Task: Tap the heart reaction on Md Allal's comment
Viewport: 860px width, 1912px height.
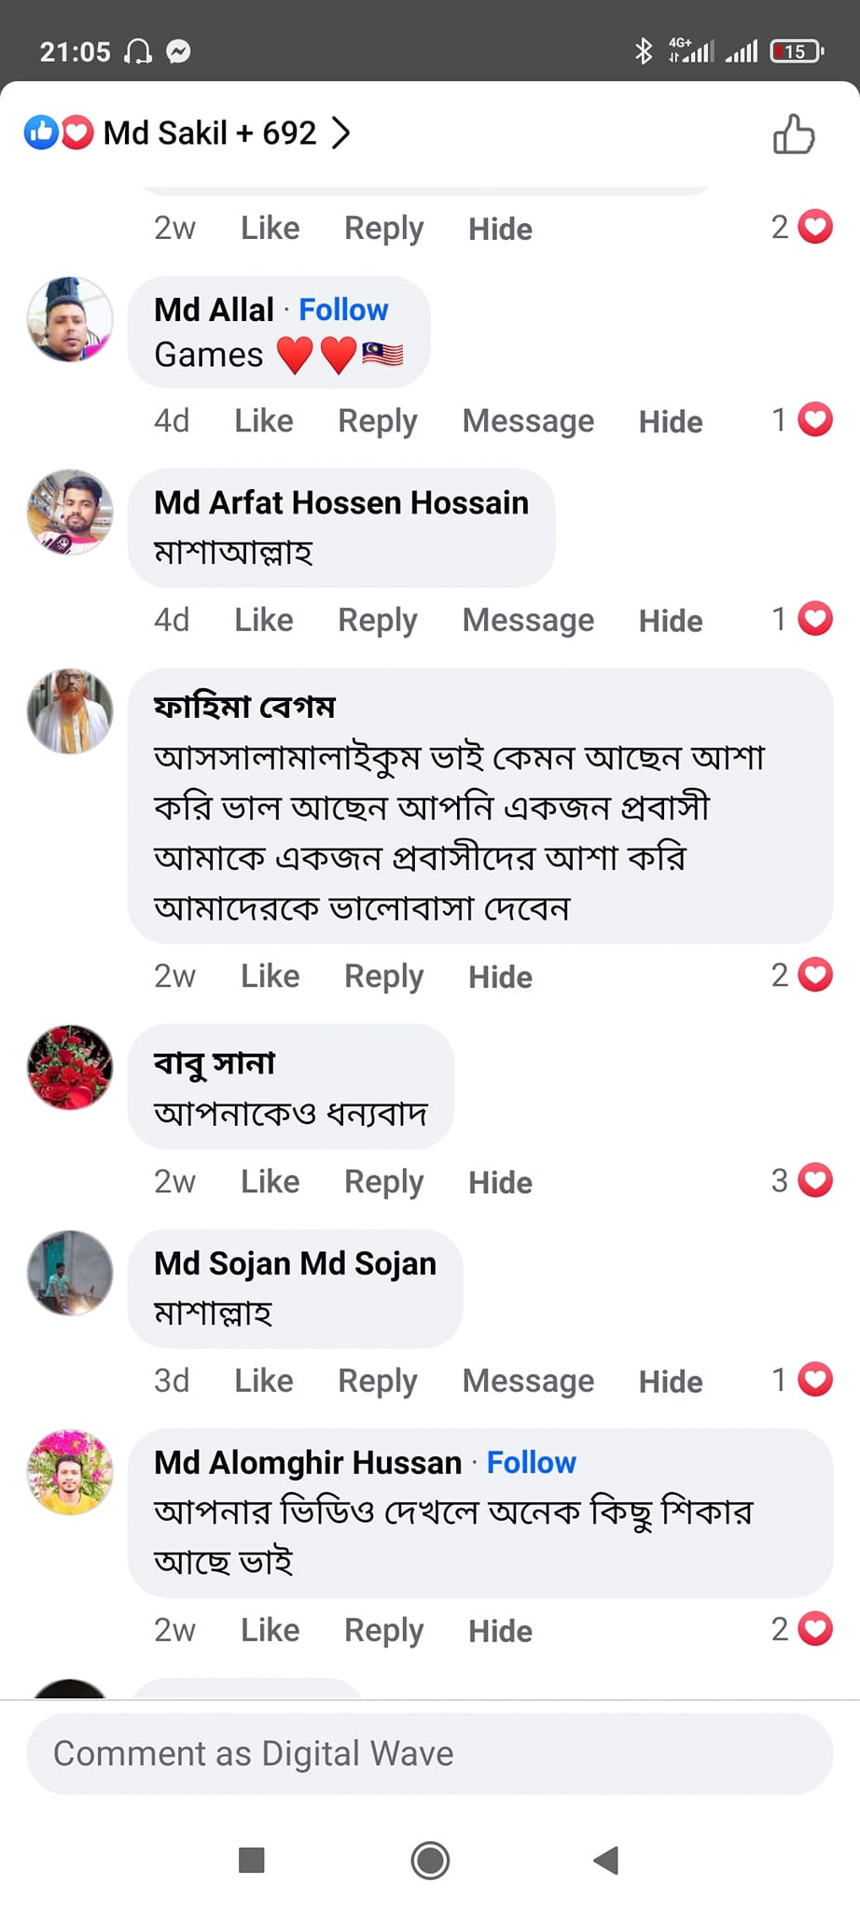Action: point(814,420)
